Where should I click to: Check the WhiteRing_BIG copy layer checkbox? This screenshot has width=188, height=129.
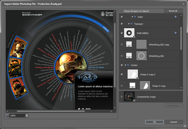[122, 44]
